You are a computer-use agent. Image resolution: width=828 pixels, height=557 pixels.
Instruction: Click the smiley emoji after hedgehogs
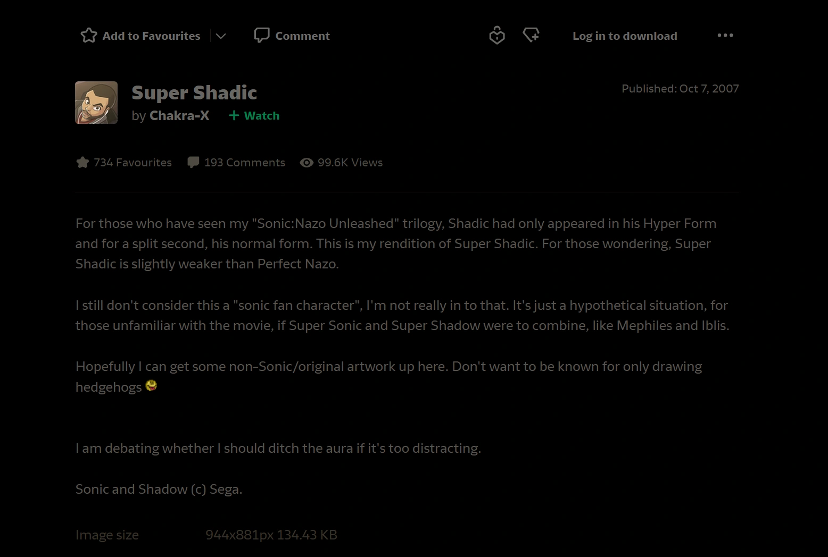pyautogui.click(x=151, y=386)
